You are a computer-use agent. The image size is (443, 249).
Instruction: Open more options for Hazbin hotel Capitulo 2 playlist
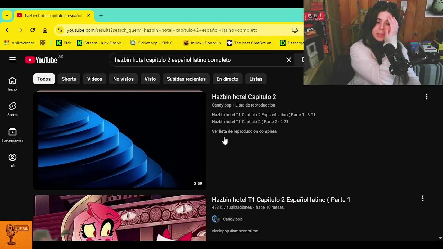click(x=426, y=97)
